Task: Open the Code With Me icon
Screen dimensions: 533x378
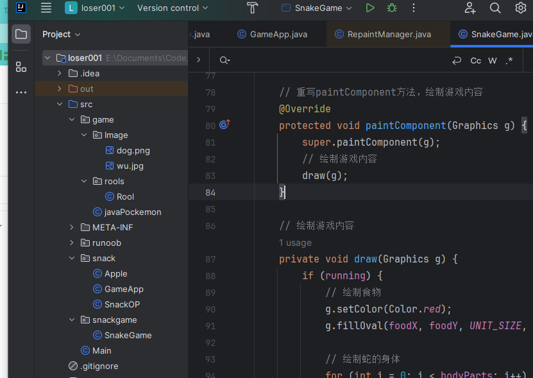Action: [470, 8]
